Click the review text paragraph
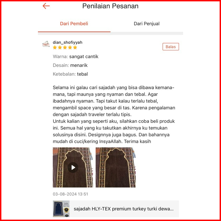The width and height of the screenshot is (221, 221). tap(114, 114)
